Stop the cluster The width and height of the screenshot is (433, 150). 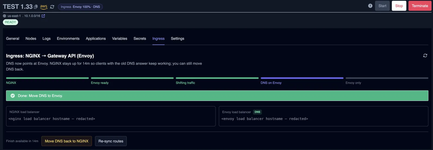click(x=399, y=6)
